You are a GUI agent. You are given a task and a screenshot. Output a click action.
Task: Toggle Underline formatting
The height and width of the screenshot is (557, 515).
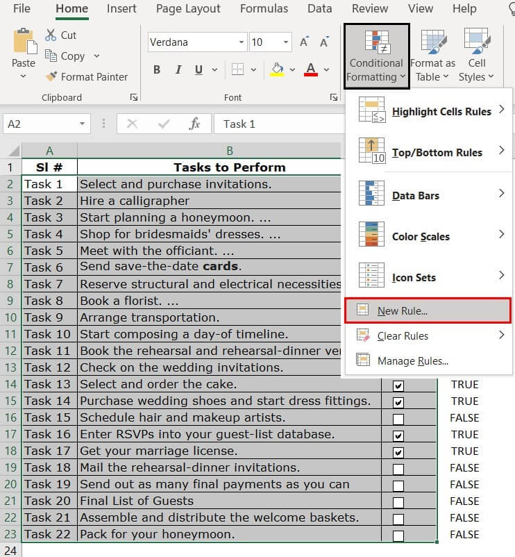coord(199,69)
